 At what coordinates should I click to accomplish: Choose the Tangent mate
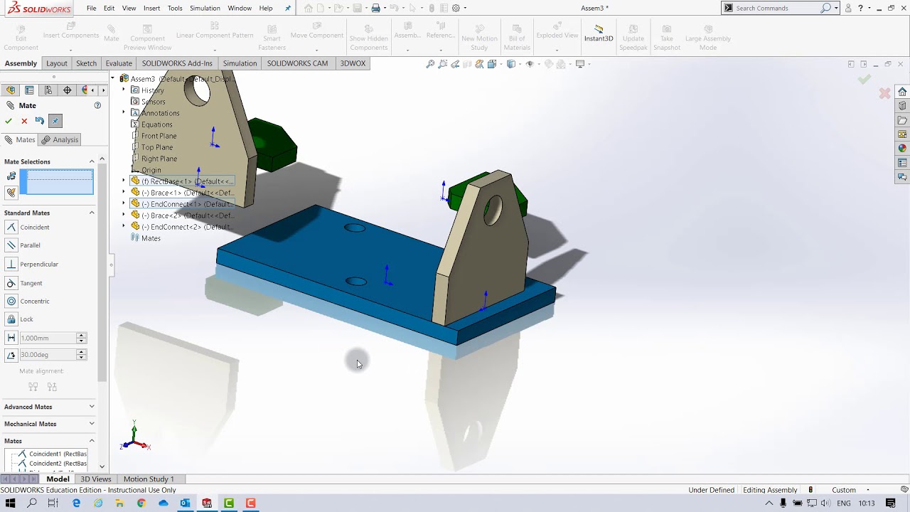pos(11,283)
